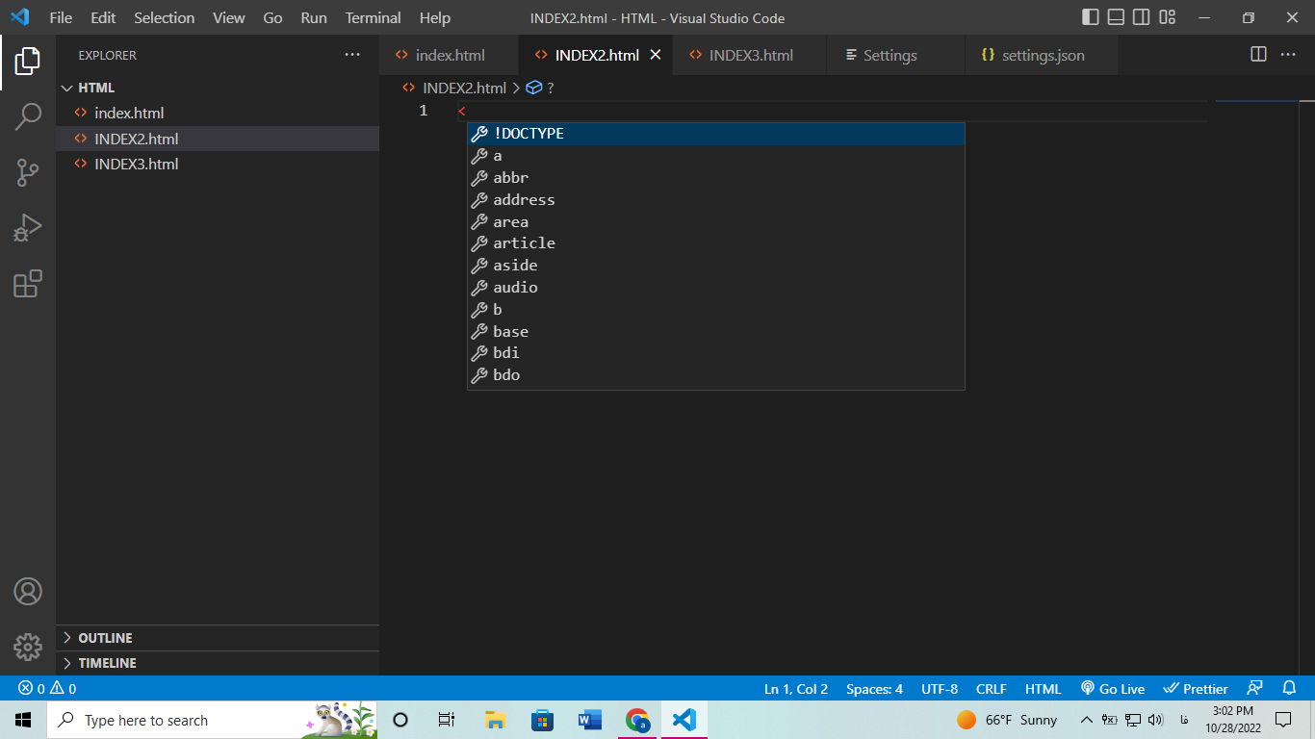
Task: Open the Edit menu
Action: click(103, 18)
